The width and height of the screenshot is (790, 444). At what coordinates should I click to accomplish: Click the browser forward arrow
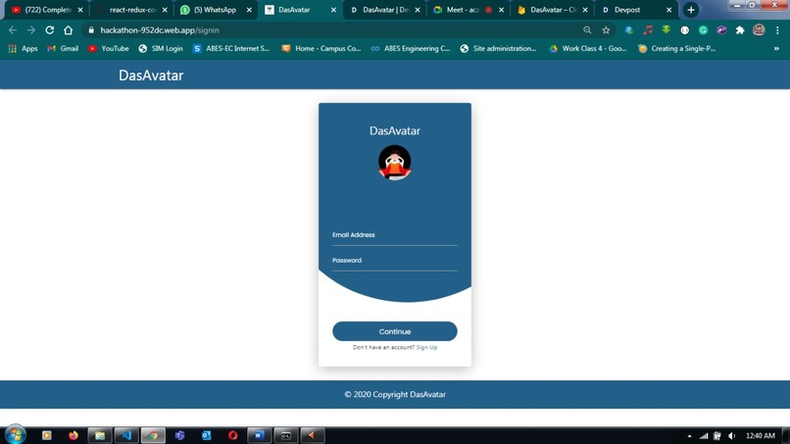(31, 30)
